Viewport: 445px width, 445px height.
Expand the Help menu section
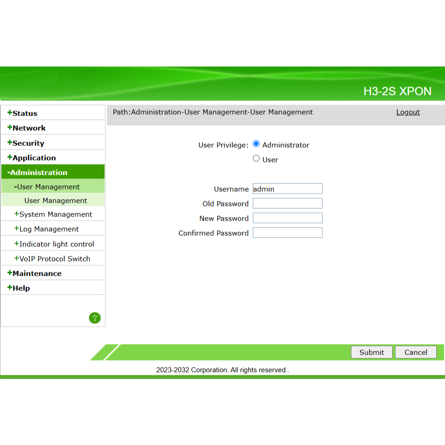(19, 288)
